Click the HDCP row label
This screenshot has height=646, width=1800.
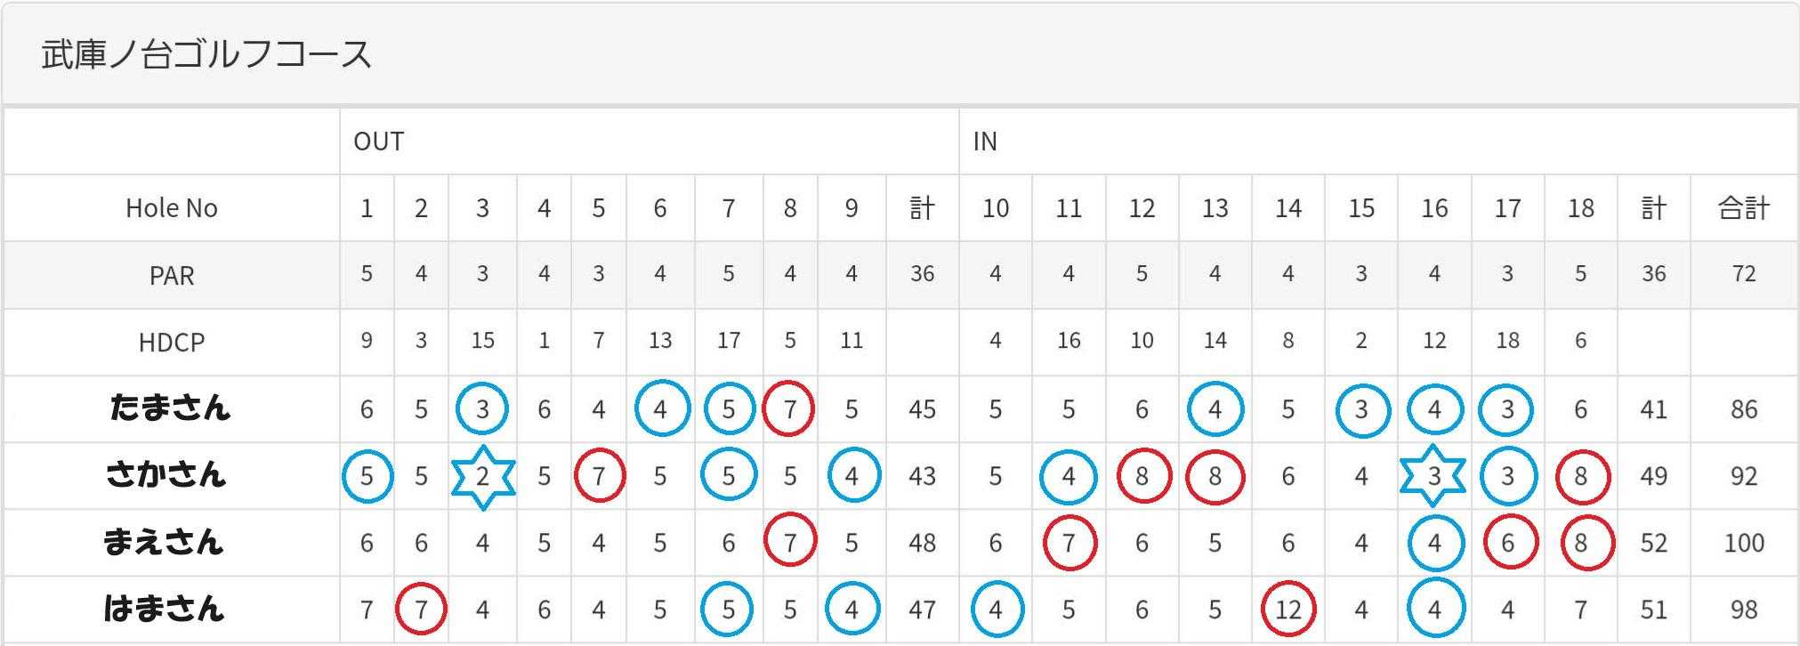pos(171,342)
